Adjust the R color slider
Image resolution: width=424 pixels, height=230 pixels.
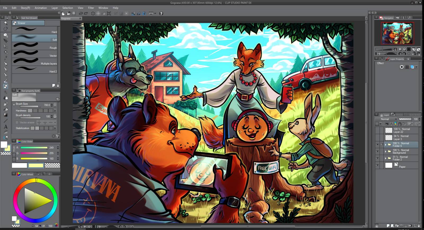point(34,148)
